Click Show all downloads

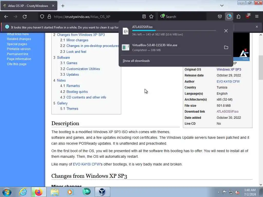tap(136, 61)
